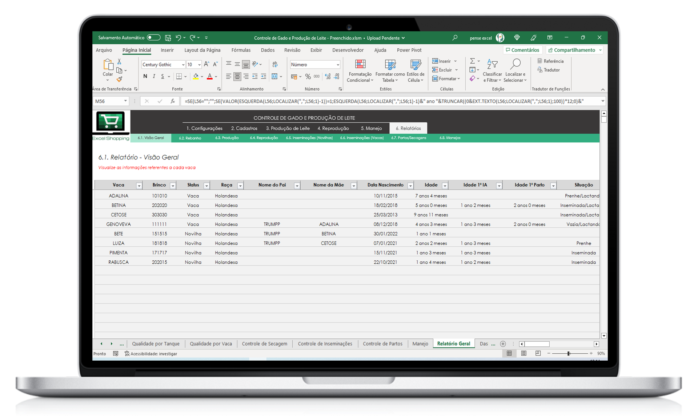Switch to Controle de Partos sheet

tap(382, 344)
